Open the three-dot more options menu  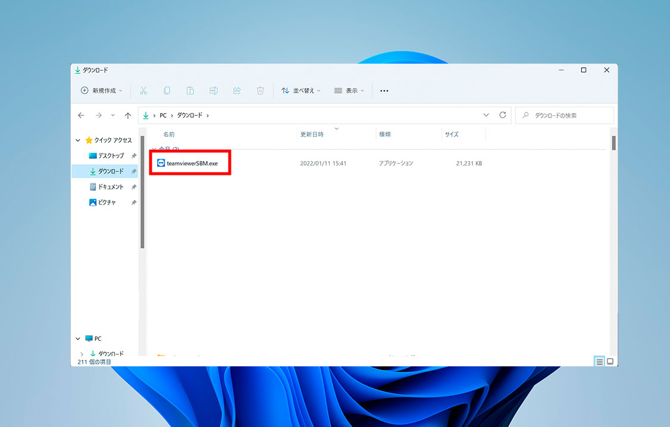point(384,90)
